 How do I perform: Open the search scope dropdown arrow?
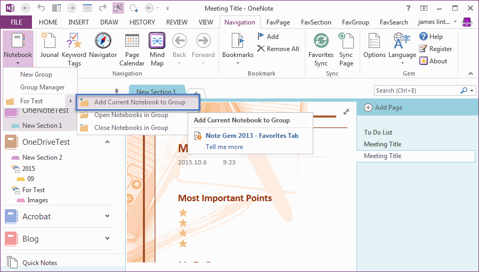(x=472, y=90)
